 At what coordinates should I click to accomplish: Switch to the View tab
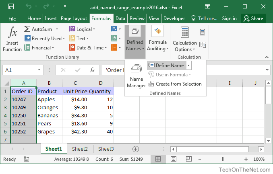pyautogui.click(x=154, y=18)
